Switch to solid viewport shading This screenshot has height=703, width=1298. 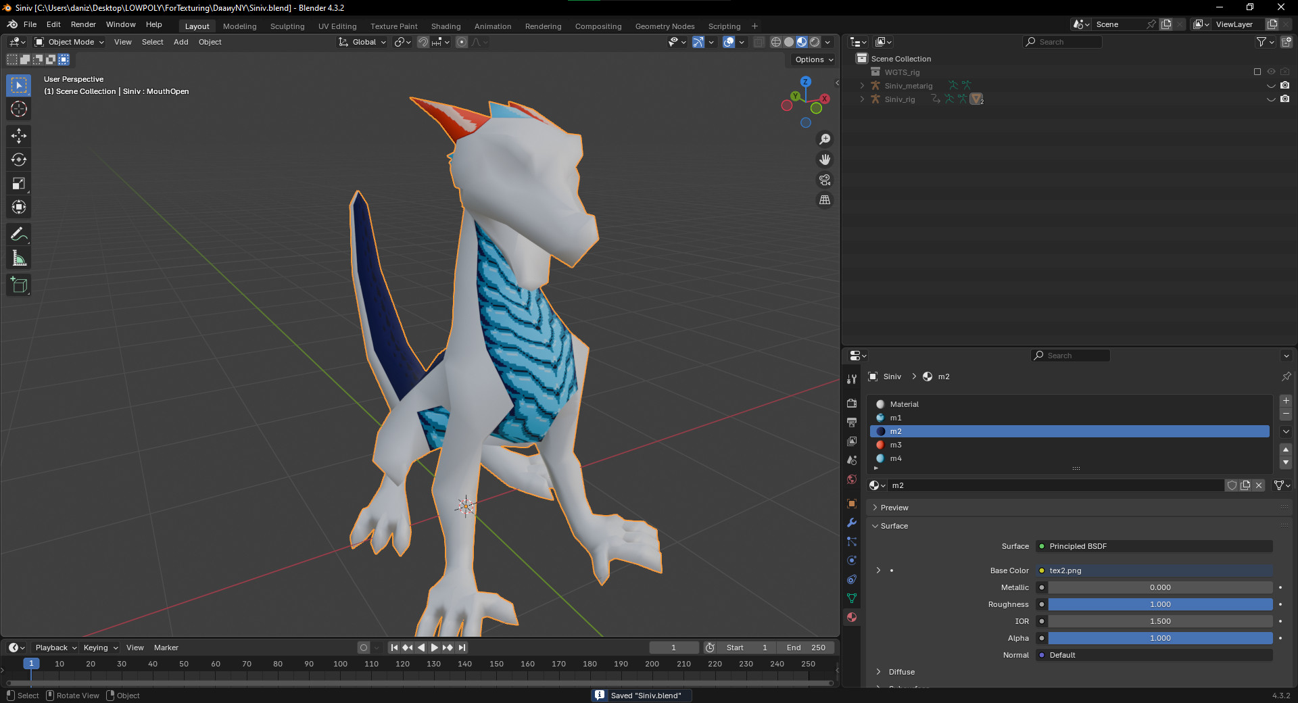point(789,42)
